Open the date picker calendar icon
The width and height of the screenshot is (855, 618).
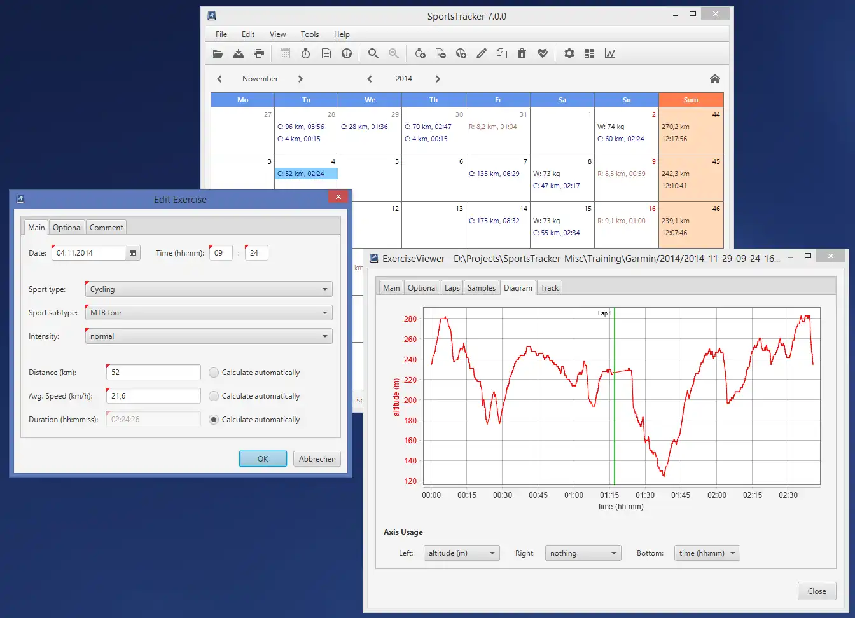point(132,253)
